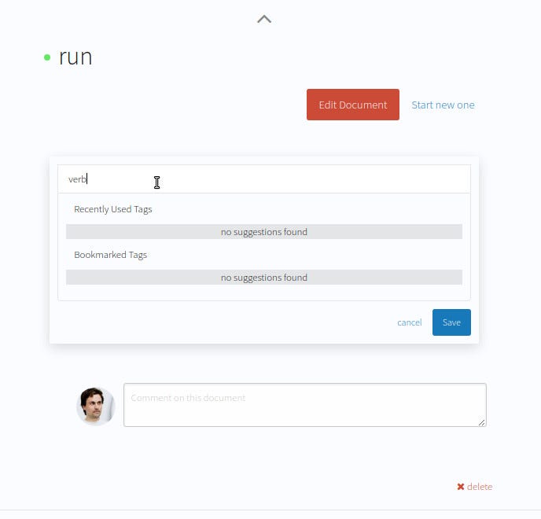This screenshot has height=519, width=541.
Task: Click the delete link text
Action: point(479,487)
